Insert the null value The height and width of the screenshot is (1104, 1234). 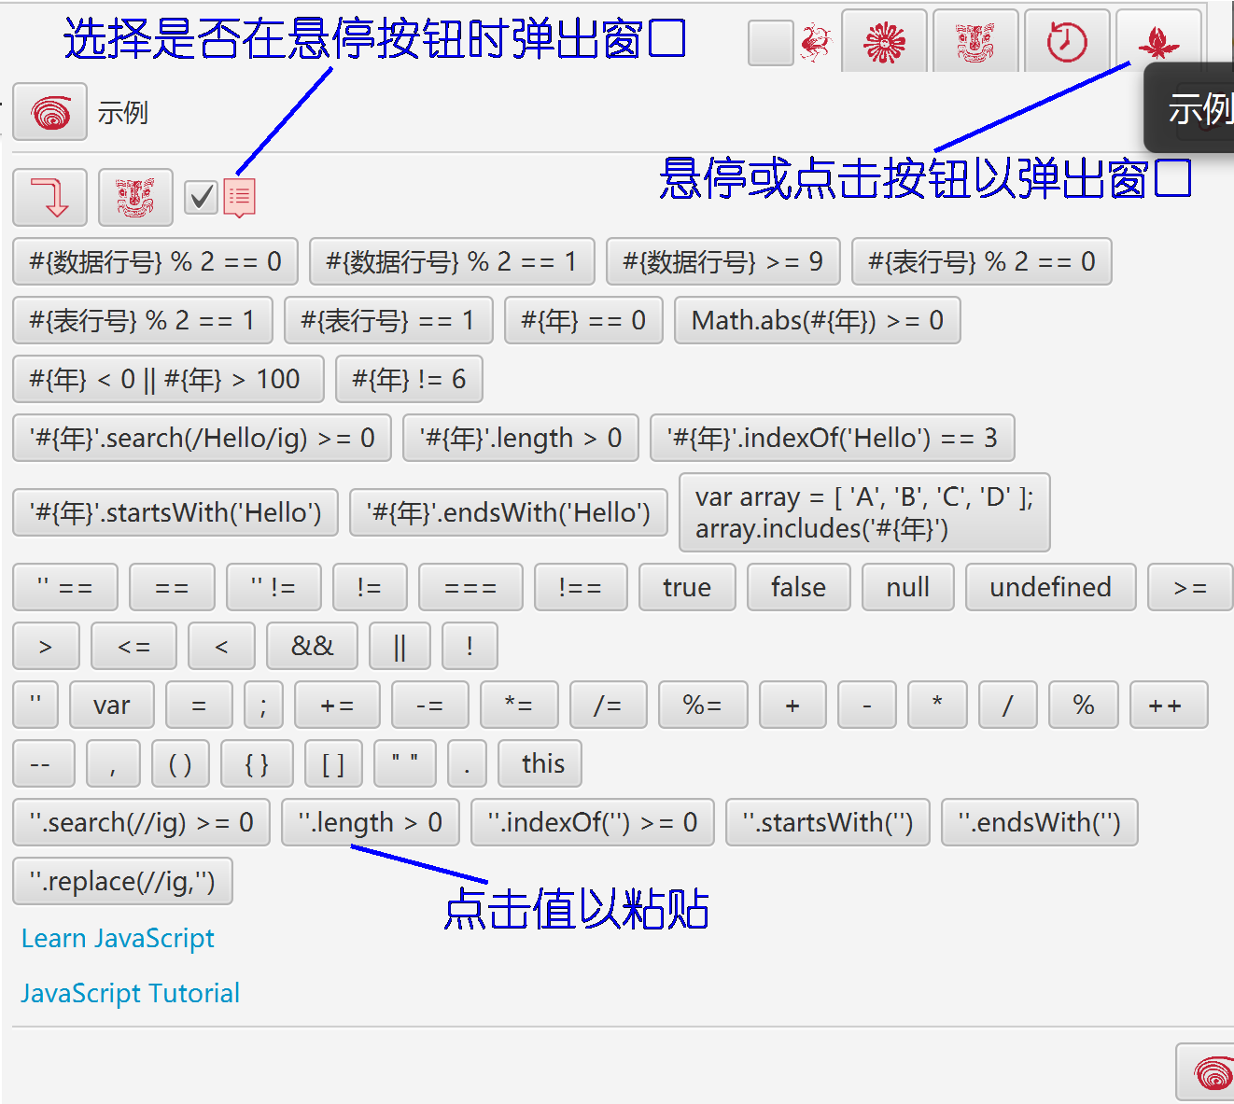pyautogui.click(x=908, y=587)
